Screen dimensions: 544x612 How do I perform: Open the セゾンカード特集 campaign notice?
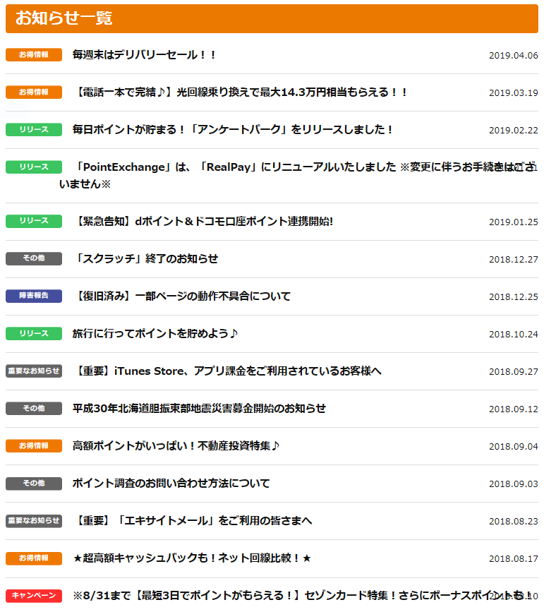pos(303,596)
